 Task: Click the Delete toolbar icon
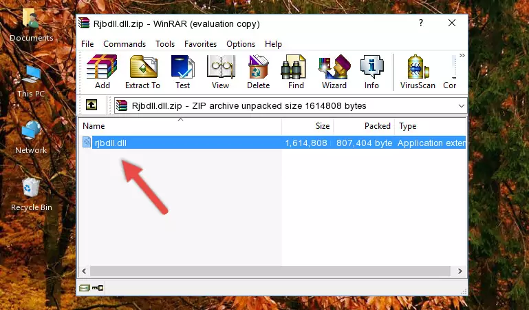[x=258, y=72]
